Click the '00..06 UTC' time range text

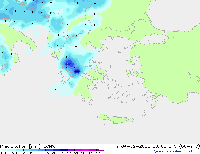[x=165, y=146]
